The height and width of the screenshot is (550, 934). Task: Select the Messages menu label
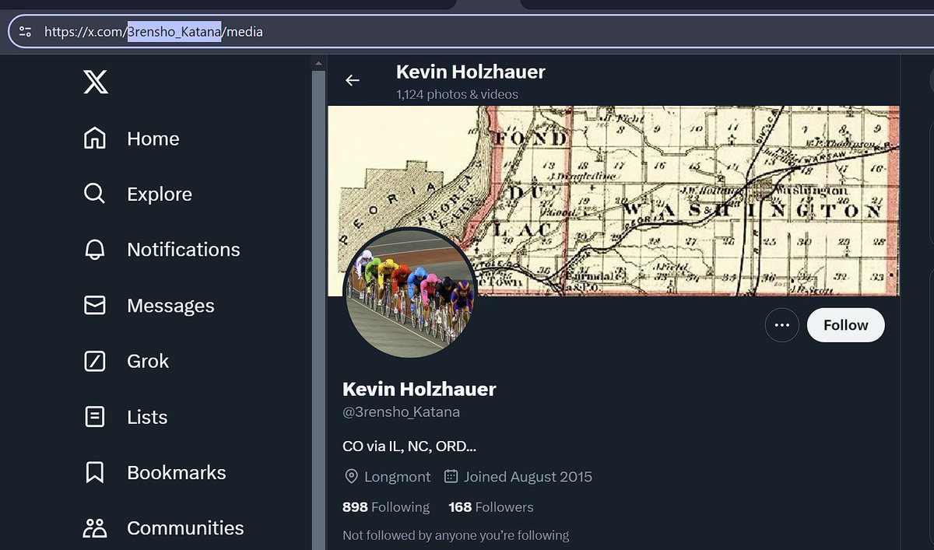pos(170,306)
